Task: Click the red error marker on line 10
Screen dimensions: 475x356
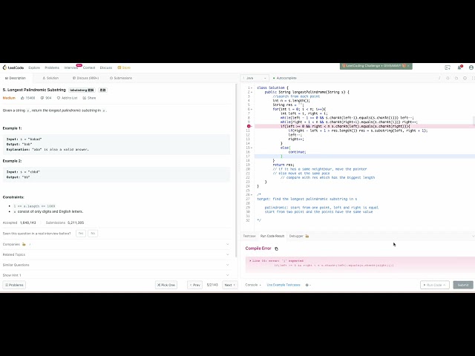Action: pyautogui.click(x=249, y=126)
